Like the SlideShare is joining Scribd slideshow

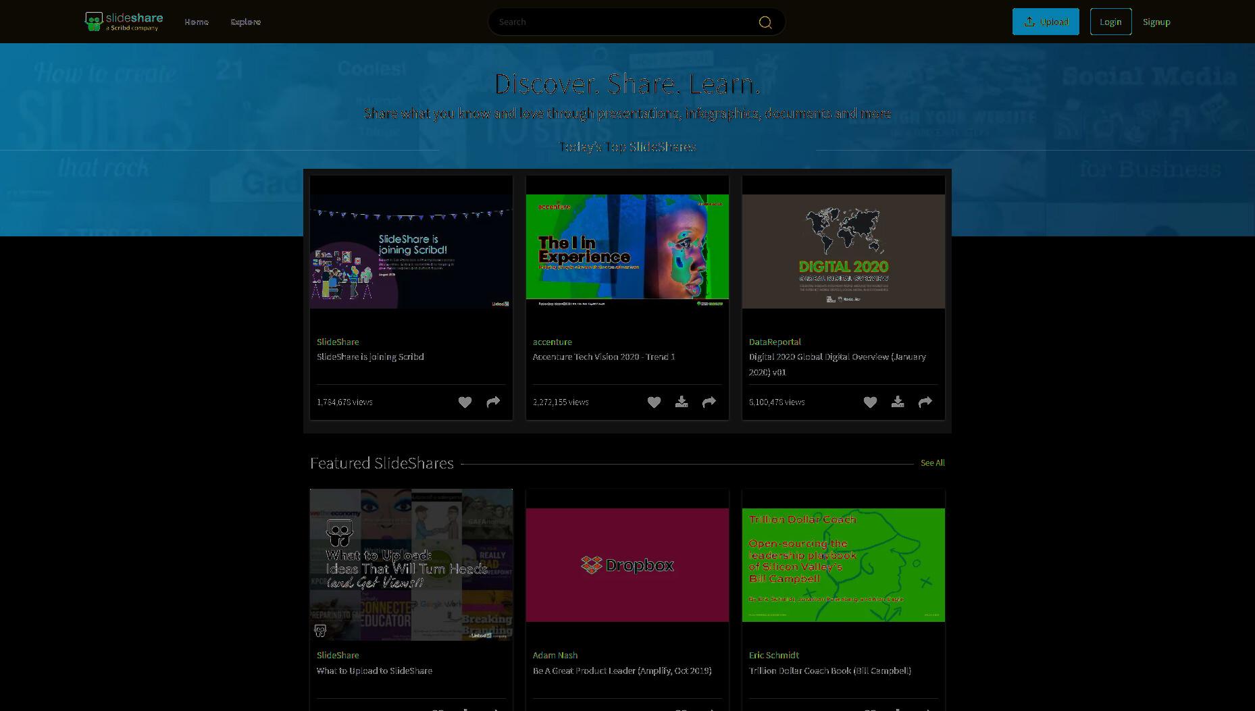[x=465, y=402]
